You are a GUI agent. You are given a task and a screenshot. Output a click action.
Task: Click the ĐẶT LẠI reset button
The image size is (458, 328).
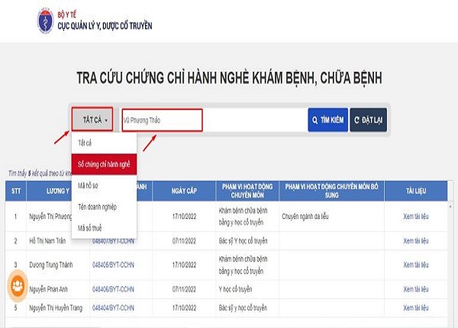369,120
